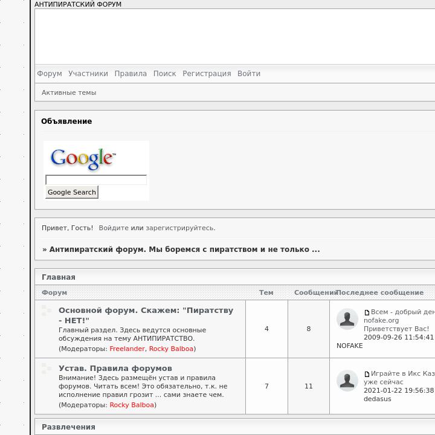Focus the Google search text field
435x435 pixels.
[x=96, y=180]
